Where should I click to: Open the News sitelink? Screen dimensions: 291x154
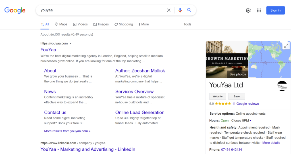[x=50, y=91]
